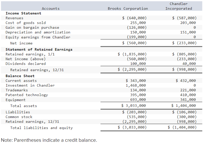Click Brooks total assets $ 3,033,000
Viewport: 203px width, 143px height.
tap(133, 106)
